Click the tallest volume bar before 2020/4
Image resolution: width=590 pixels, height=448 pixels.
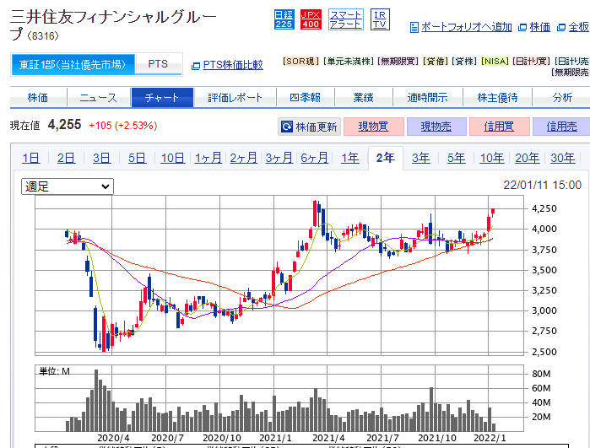click(x=96, y=400)
